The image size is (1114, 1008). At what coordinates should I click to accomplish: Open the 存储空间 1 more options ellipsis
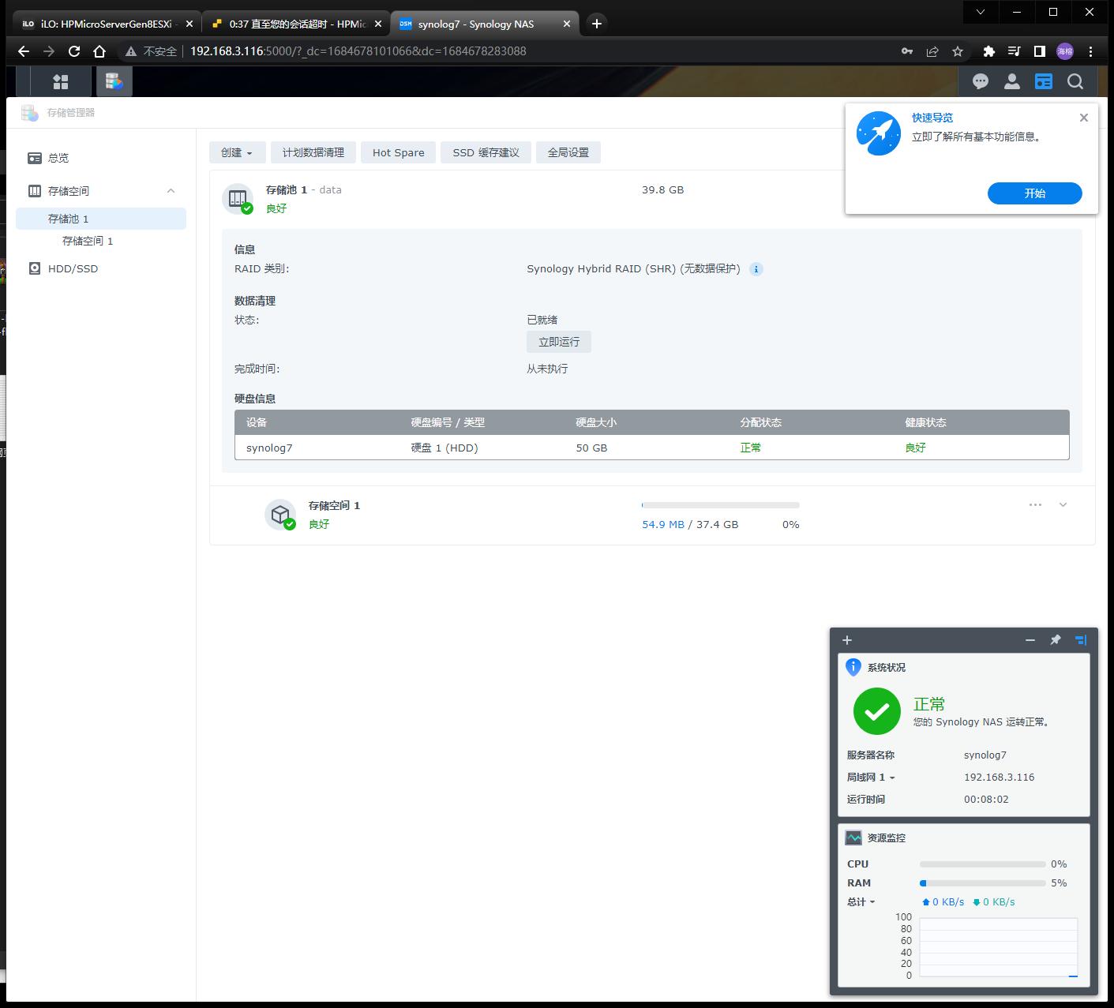coord(1035,505)
